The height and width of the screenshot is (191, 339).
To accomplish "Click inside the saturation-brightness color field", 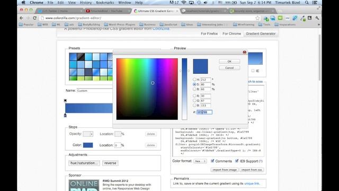I will (147, 89).
